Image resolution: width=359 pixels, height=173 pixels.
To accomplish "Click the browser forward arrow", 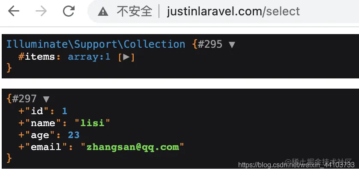I will tap(41, 11).
